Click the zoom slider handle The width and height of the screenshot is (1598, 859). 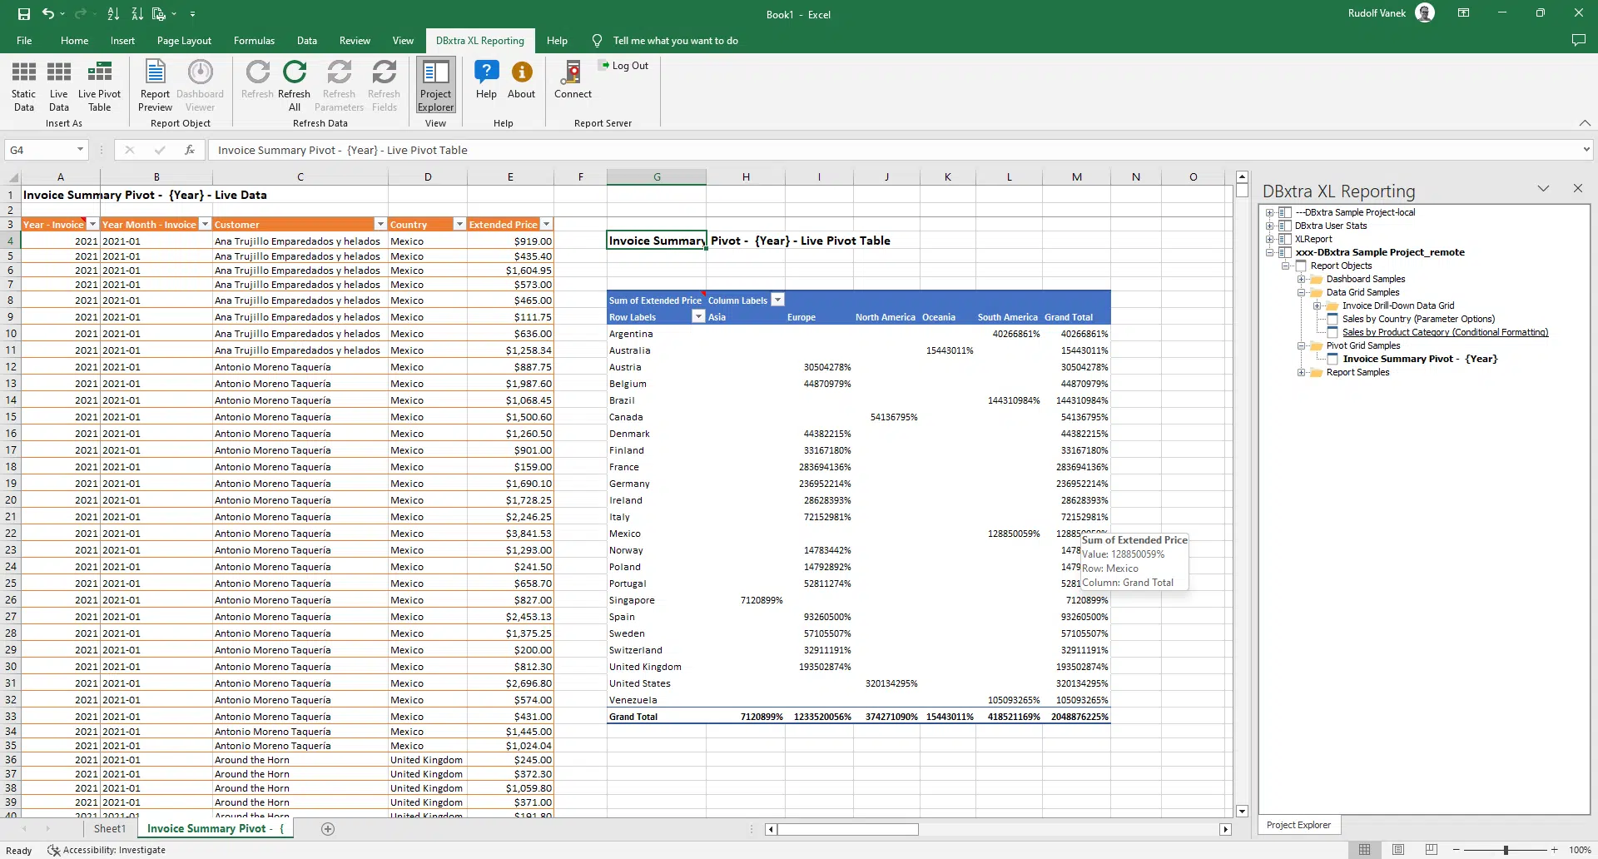(x=1506, y=850)
